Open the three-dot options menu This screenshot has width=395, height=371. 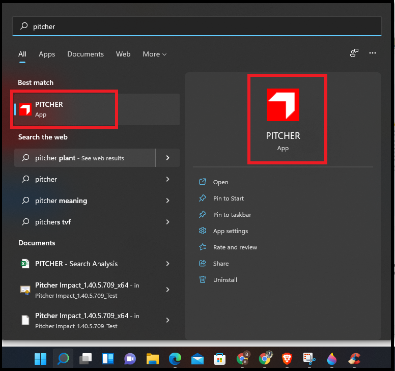click(373, 53)
